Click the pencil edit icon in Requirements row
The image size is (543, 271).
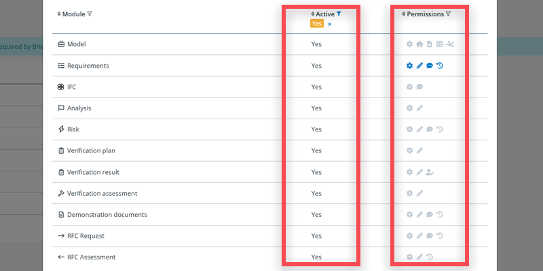pos(419,66)
